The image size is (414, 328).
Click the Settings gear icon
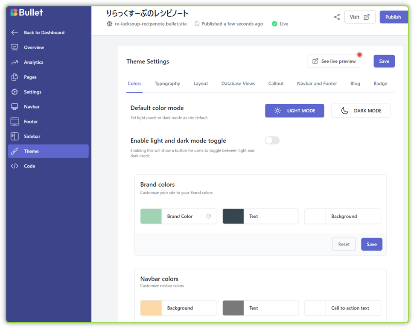[x=15, y=92]
